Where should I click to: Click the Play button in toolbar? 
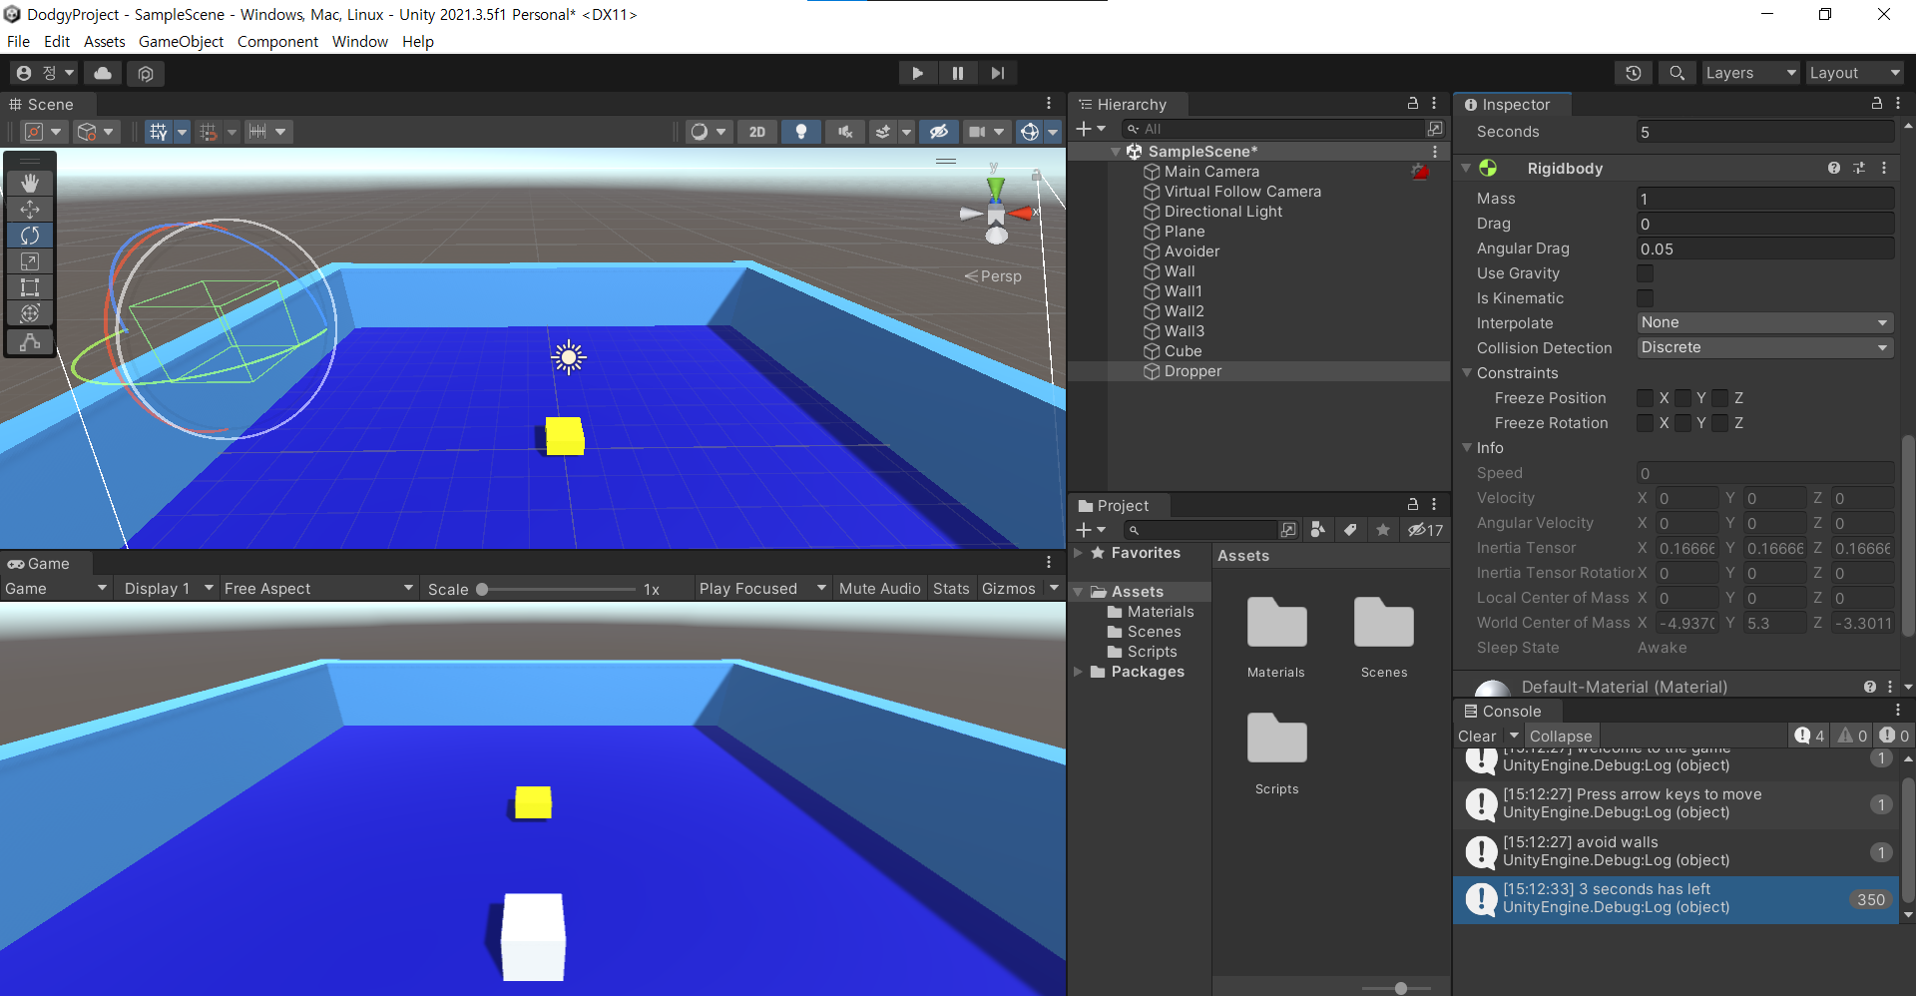917,73
